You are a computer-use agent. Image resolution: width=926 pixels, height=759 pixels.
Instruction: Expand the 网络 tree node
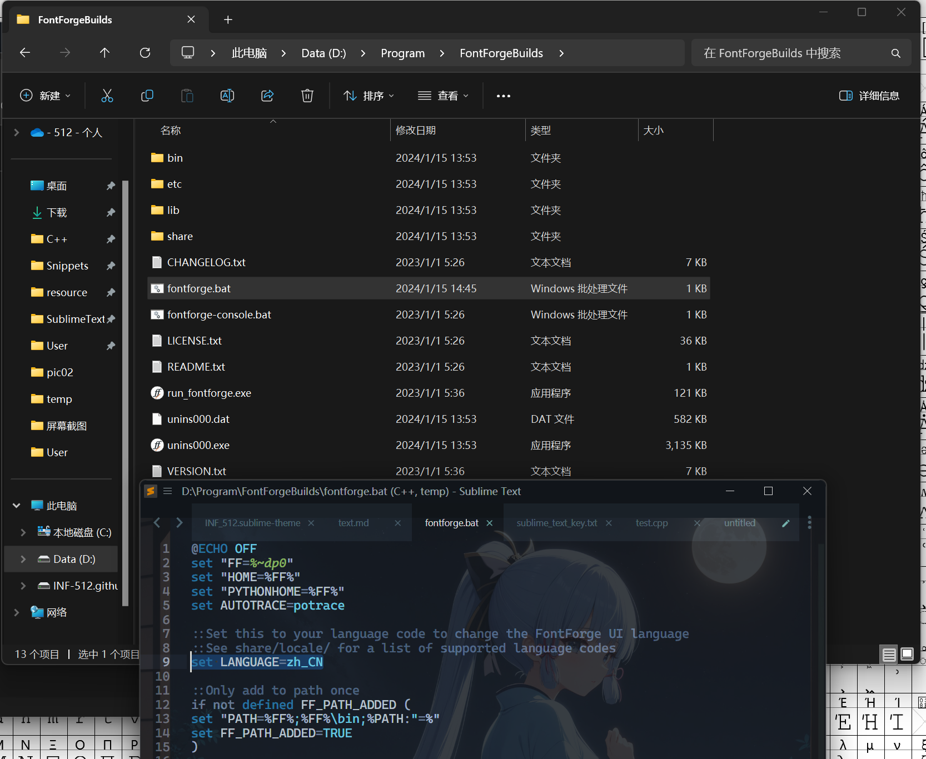point(17,612)
